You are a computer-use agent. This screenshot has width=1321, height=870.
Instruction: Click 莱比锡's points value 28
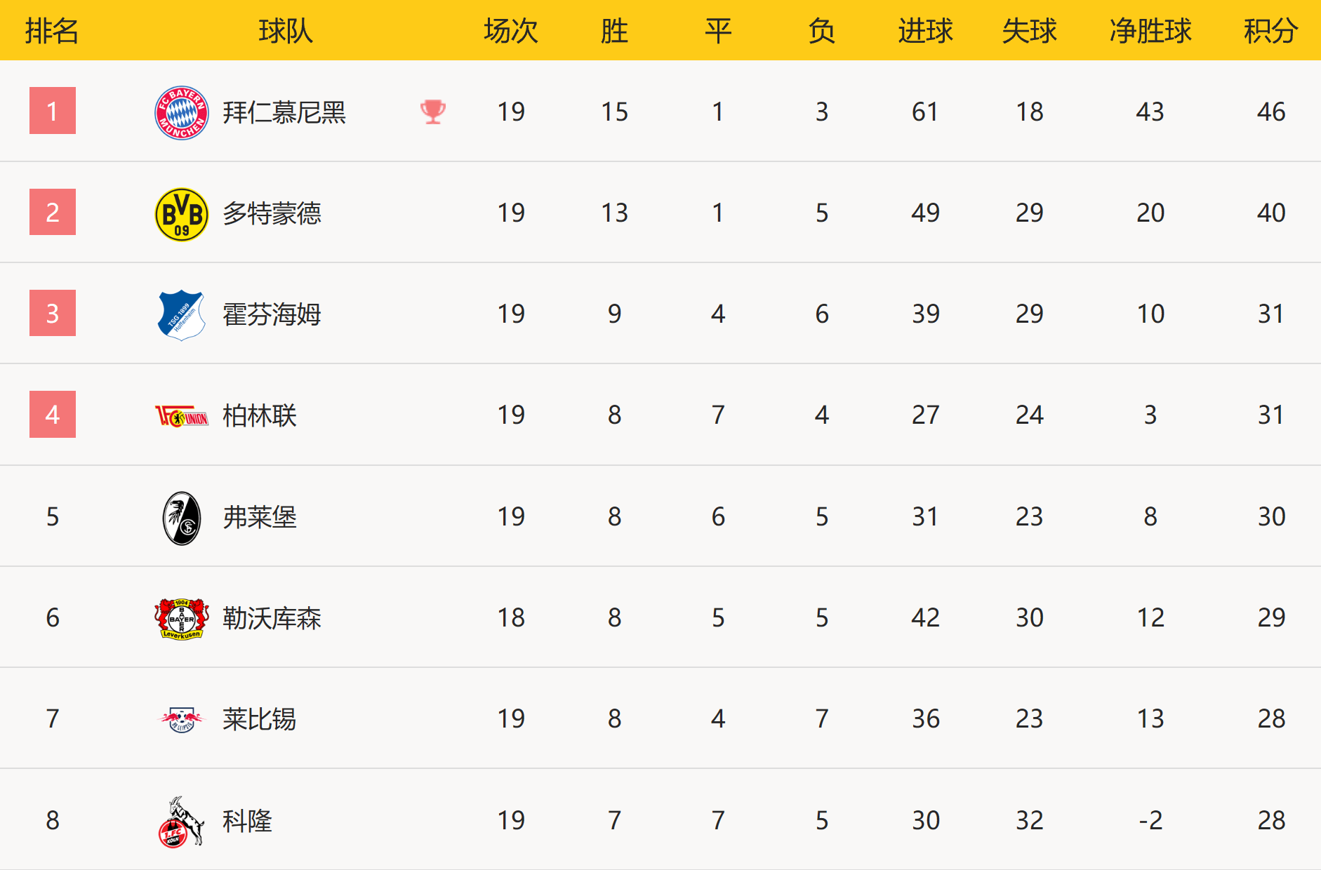(1271, 718)
